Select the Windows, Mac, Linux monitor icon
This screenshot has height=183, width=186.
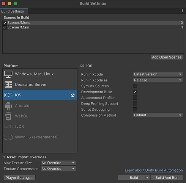[8, 74]
